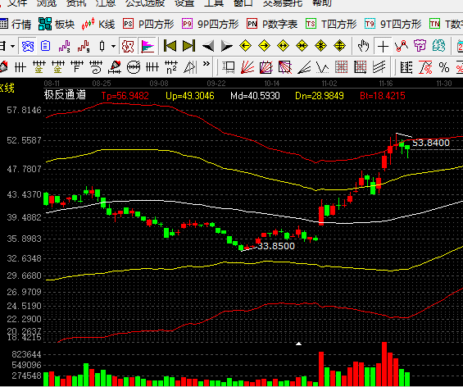
Task: Click the teal toolbar icon beside purple one
Action: pos(438,46)
